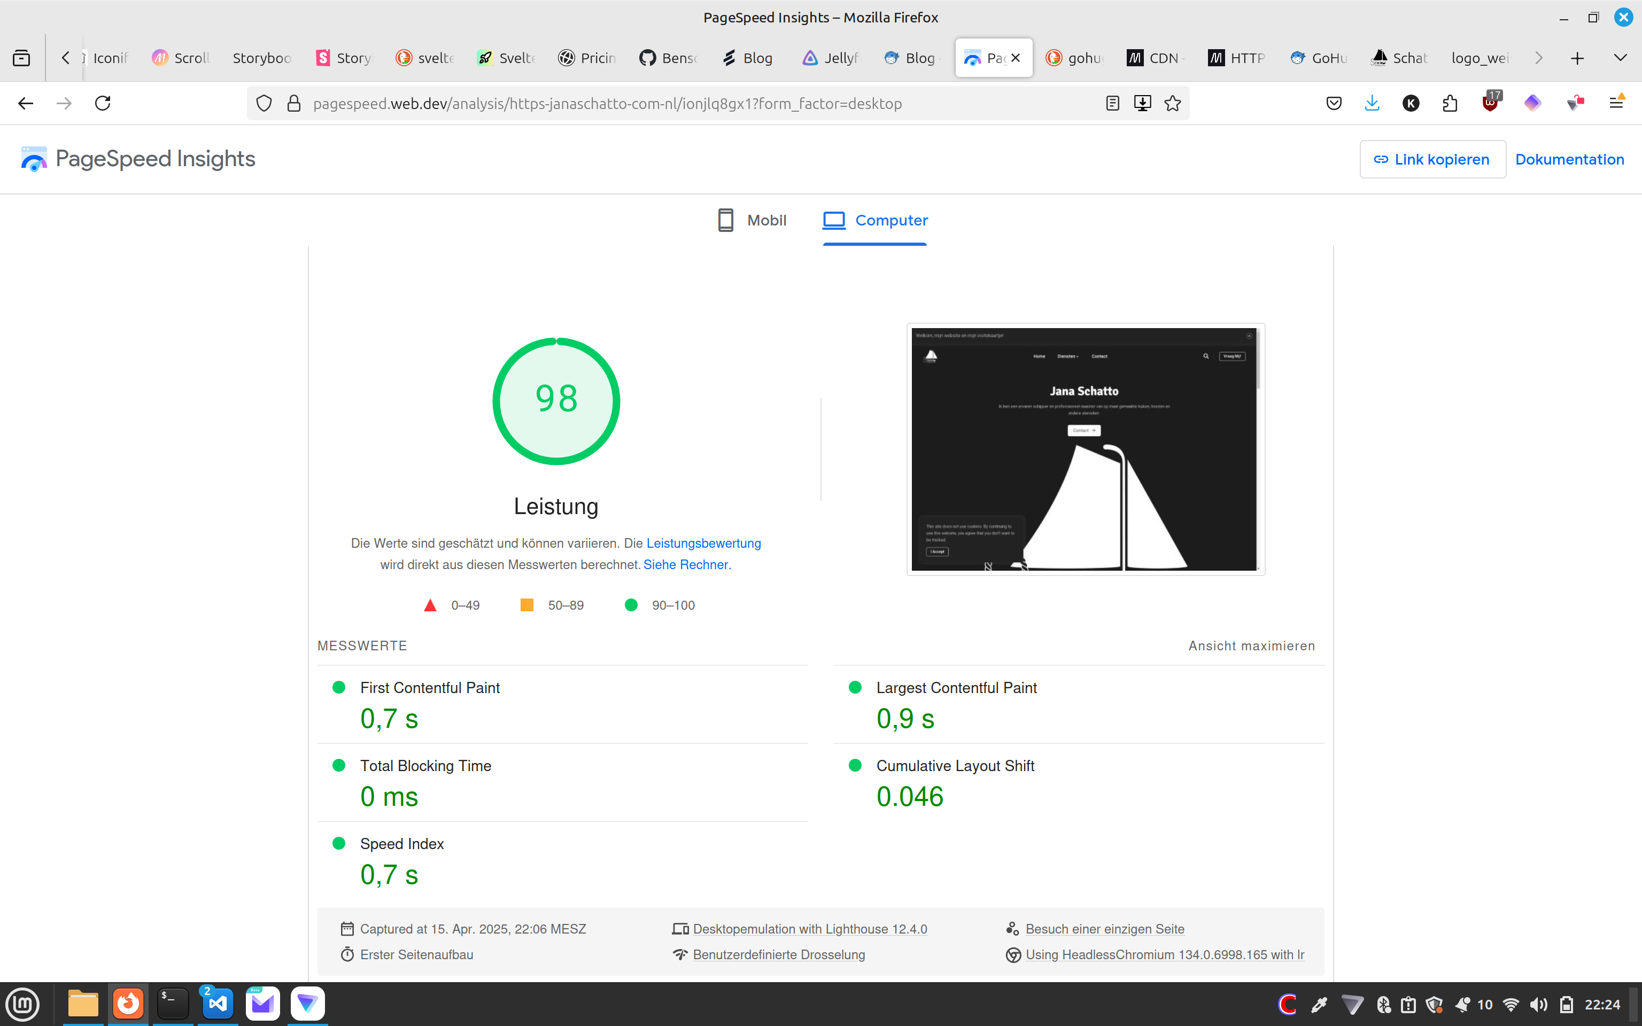
Task: Click the Erster Seitenaufbau text
Action: click(x=416, y=955)
